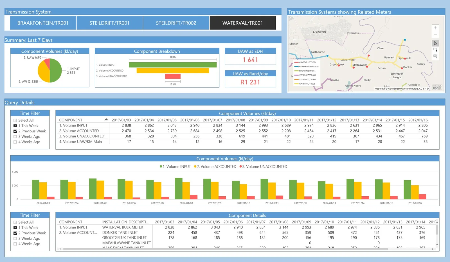Click COMPONENT header in Component Details table
450x262 pixels.
tap(71, 222)
